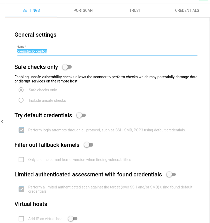Image resolution: width=210 pixels, height=223 pixels.
Task: Select the 'Safe checks only' radio button
Action: (21, 90)
